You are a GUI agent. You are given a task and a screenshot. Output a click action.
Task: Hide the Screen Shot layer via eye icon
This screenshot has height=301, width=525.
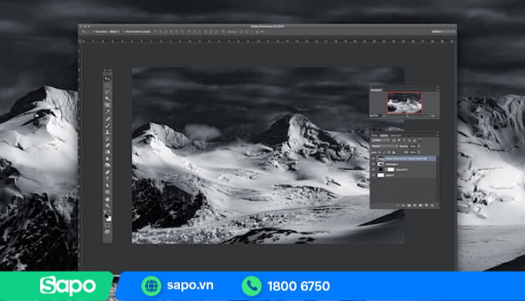tap(374, 158)
